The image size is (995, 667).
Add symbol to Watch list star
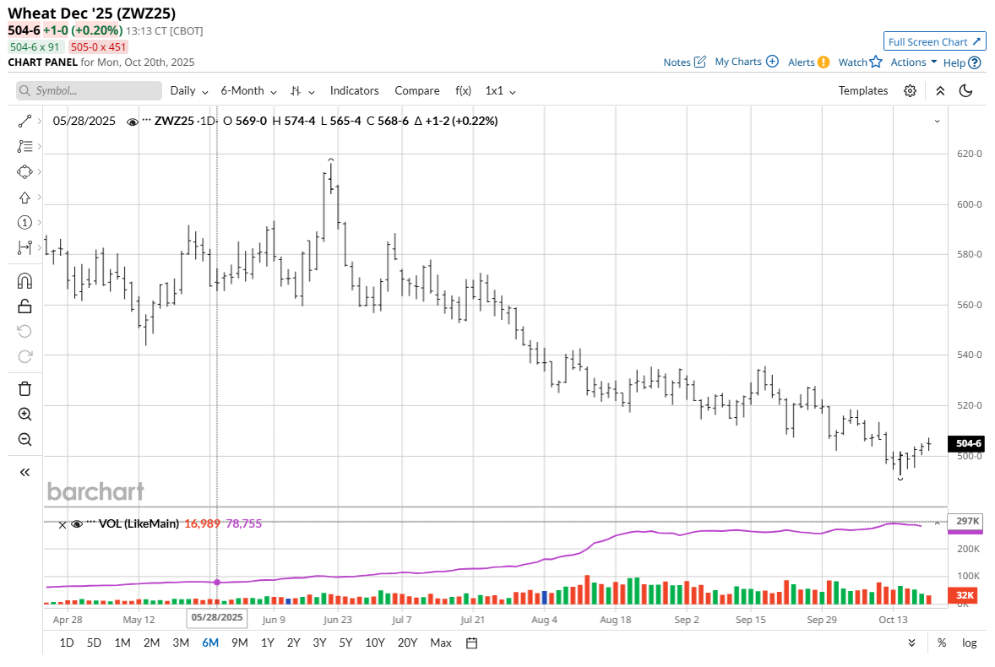tap(876, 62)
